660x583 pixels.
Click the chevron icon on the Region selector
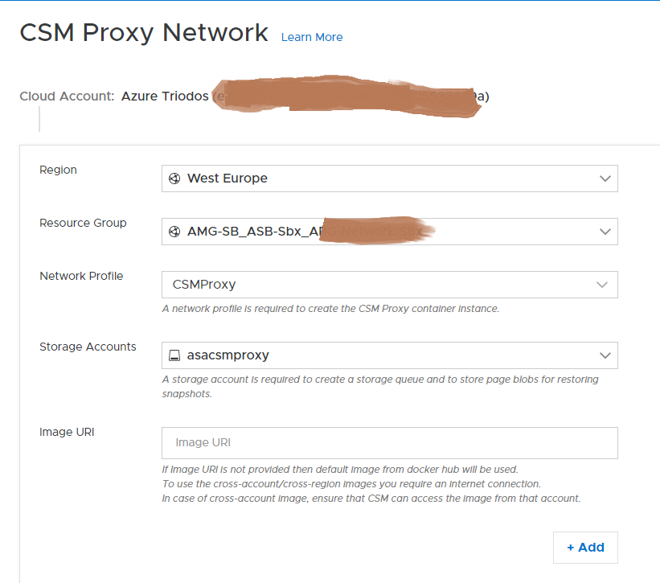[605, 178]
